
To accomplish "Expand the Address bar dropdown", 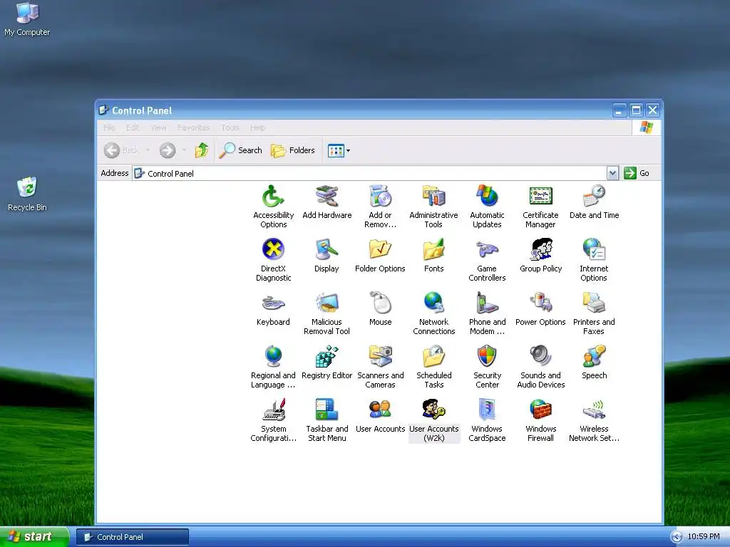I will tap(612, 173).
